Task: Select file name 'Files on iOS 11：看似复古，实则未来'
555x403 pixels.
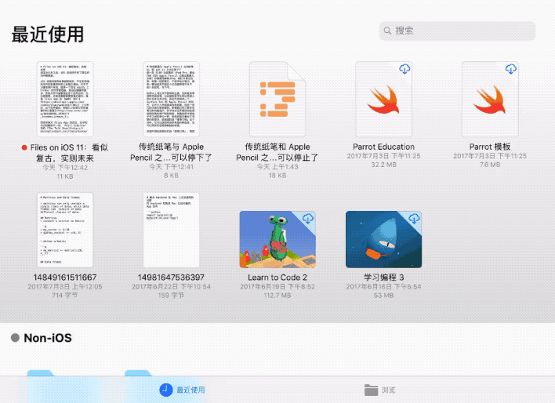Action: [x=69, y=153]
